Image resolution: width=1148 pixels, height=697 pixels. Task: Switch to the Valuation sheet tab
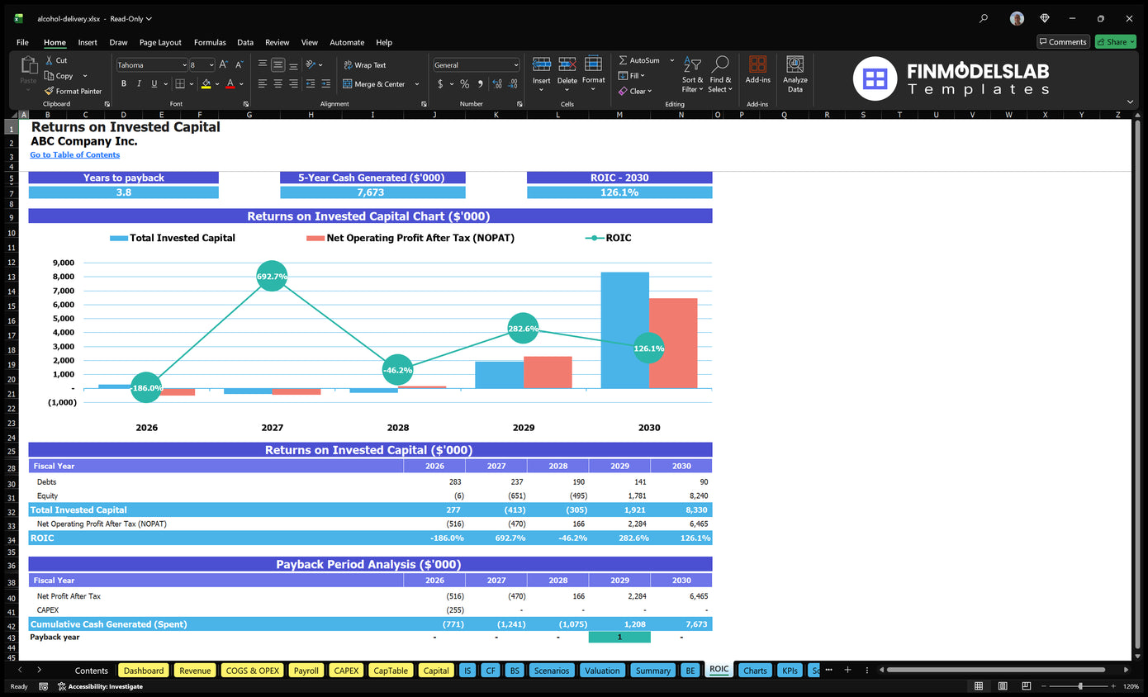point(602,671)
